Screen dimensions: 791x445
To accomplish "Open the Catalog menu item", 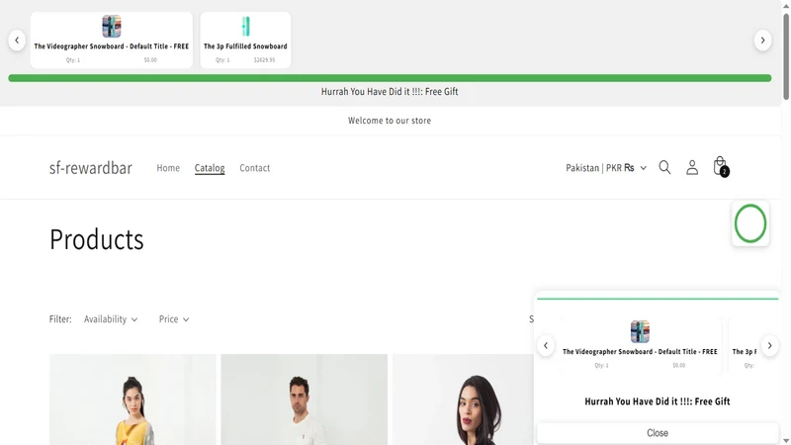I will click(x=210, y=167).
